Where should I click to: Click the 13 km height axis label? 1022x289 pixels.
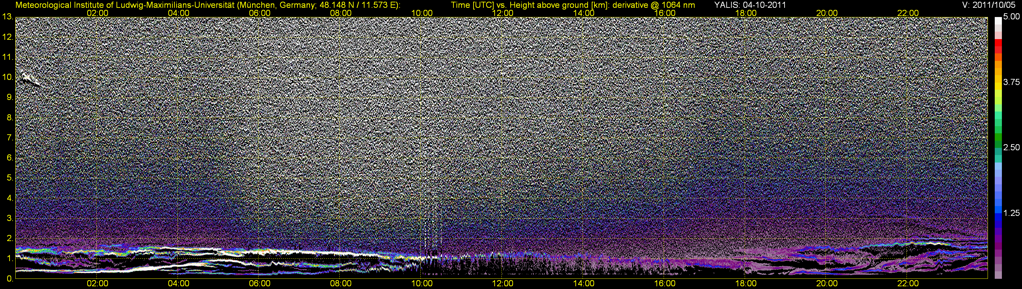7,17
